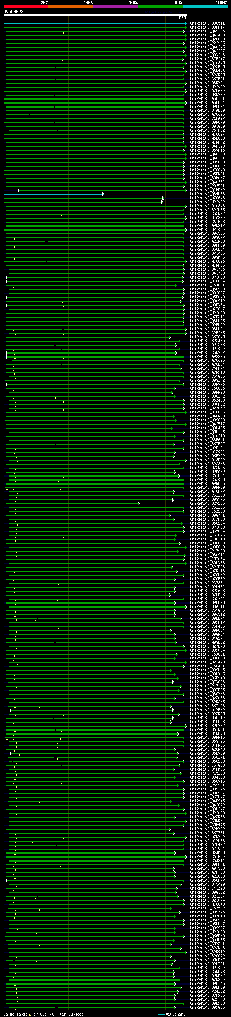Select hit label UniRef100_Q8RVP4

[207, 83]
